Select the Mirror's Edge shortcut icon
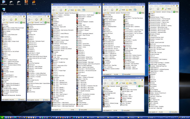The width and height of the screenshot is (190, 119). [x=77, y=18]
